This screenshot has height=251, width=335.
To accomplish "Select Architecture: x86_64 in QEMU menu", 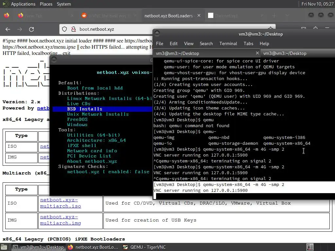I will click(97, 140).
